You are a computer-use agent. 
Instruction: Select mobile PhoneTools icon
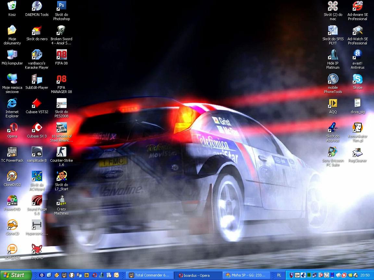pos(333,84)
